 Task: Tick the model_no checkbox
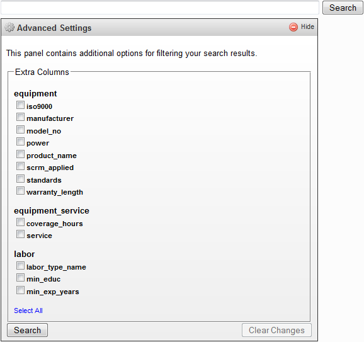click(20, 130)
